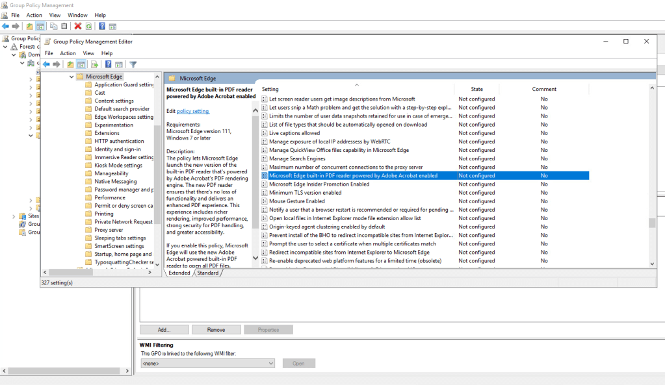This screenshot has width=665, height=385.
Task: Click the Add... button
Action: 164,330
